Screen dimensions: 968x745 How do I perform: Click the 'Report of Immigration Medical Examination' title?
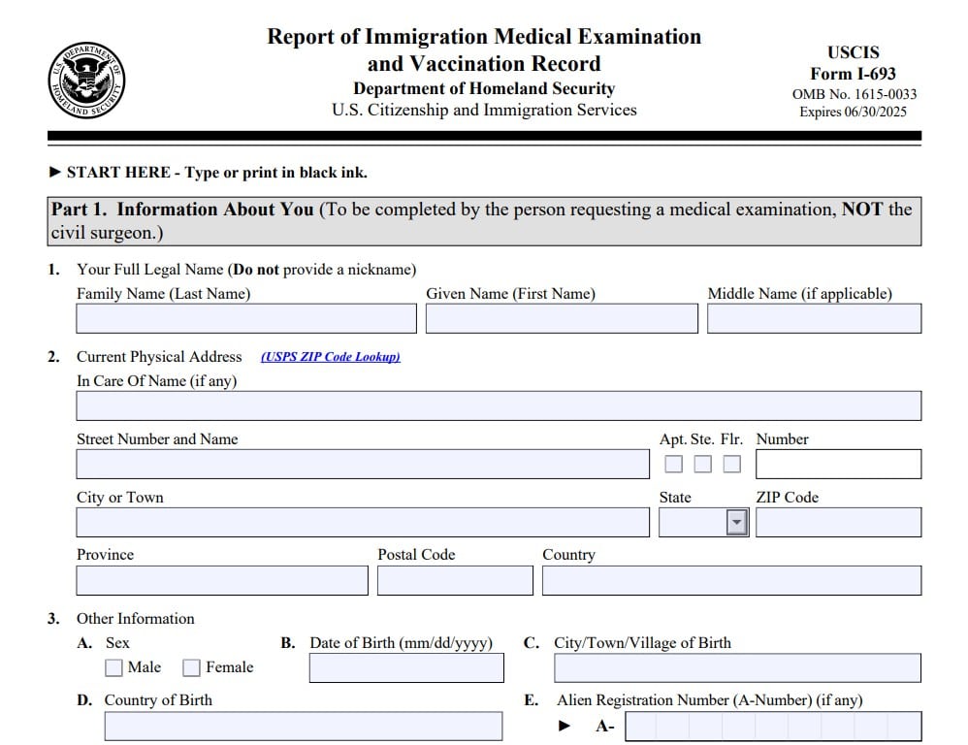click(x=484, y=37)
